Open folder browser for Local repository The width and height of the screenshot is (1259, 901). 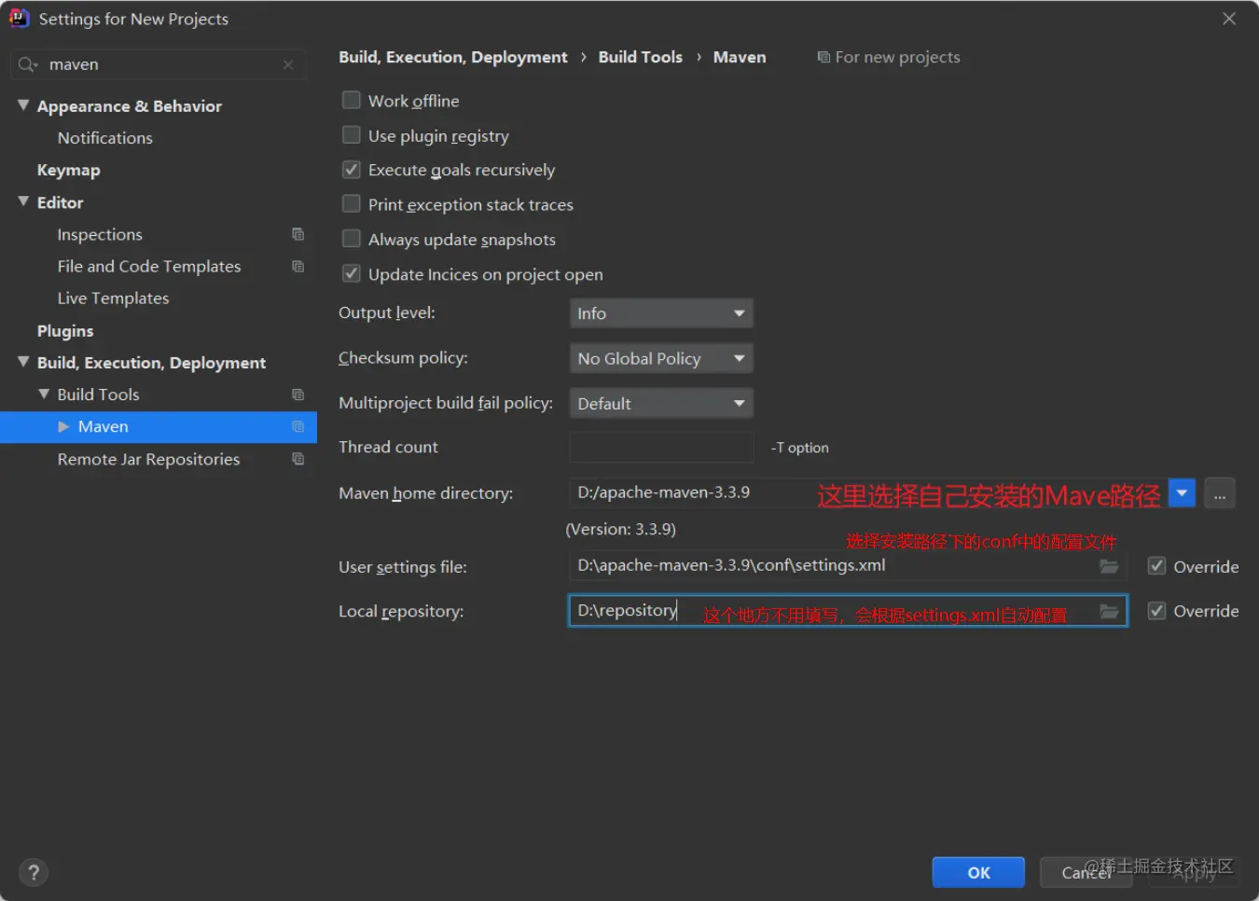(1109, 611)
